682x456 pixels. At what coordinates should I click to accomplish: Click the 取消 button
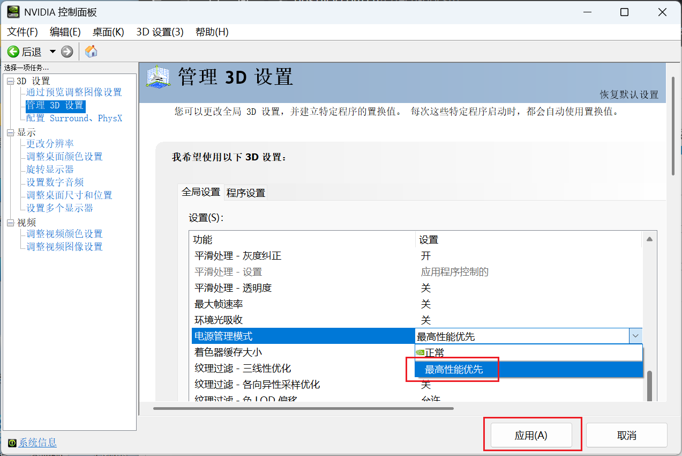coord(626,436)
